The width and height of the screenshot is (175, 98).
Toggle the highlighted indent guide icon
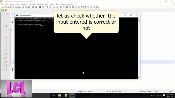[x=67, y=7]
